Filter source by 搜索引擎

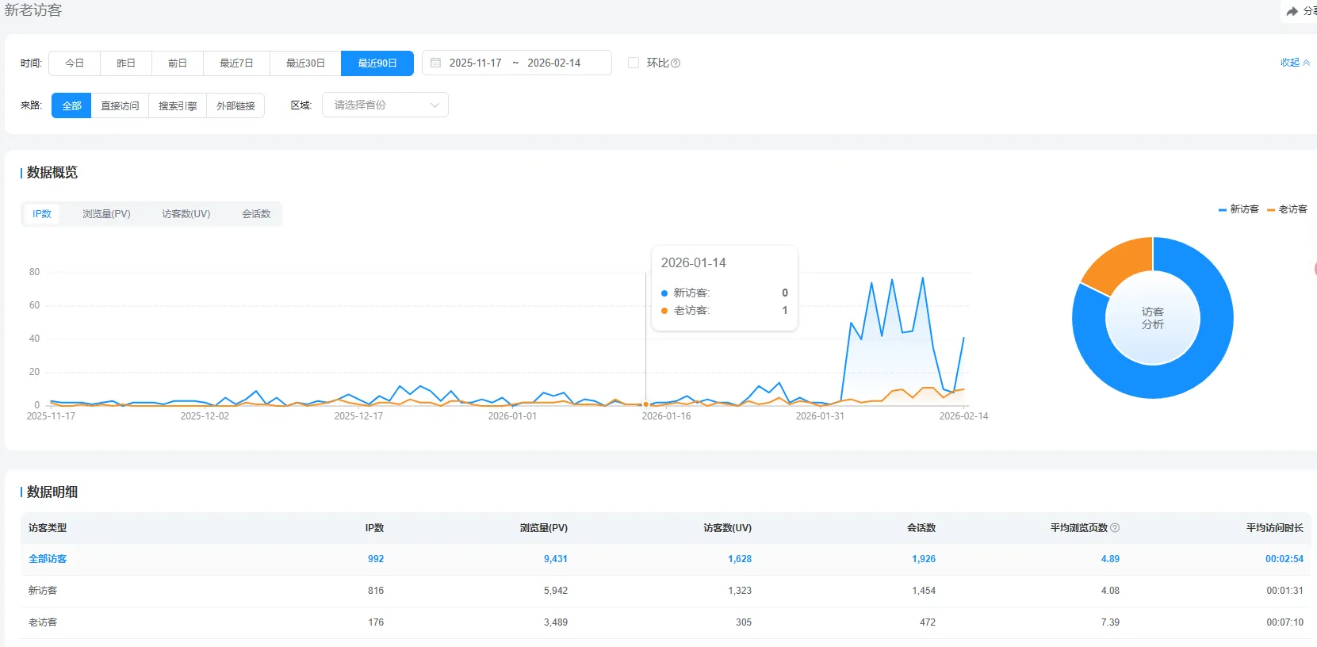click(x=178, y=106)
